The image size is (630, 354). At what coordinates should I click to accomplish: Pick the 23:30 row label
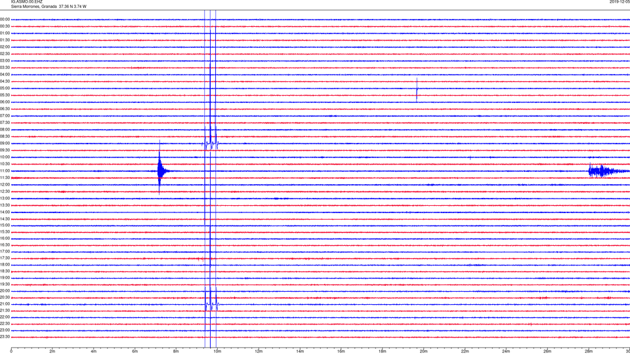tap(5, 337)
